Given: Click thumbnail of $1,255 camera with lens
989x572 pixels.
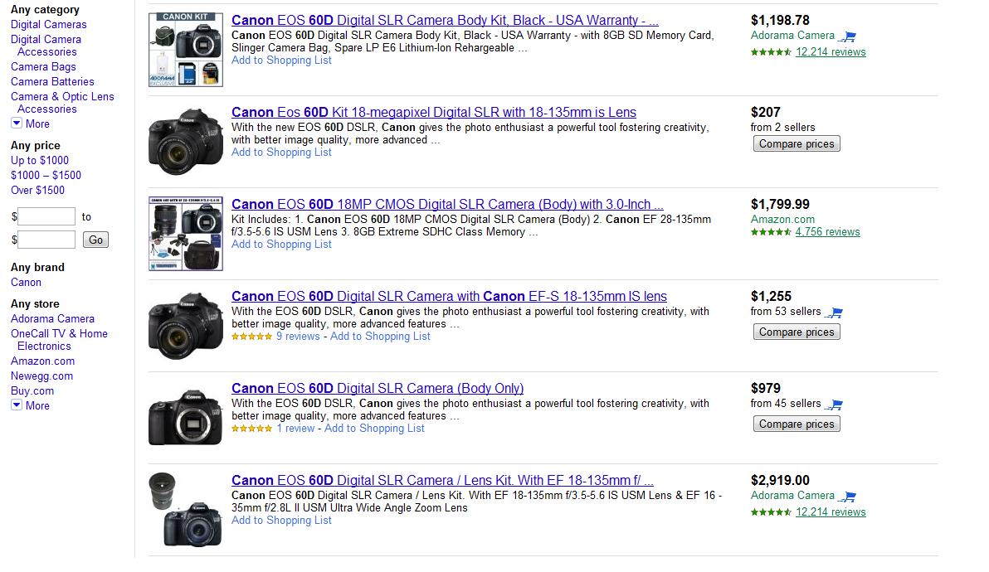Looking at the screenshot, I should point(186,326).
